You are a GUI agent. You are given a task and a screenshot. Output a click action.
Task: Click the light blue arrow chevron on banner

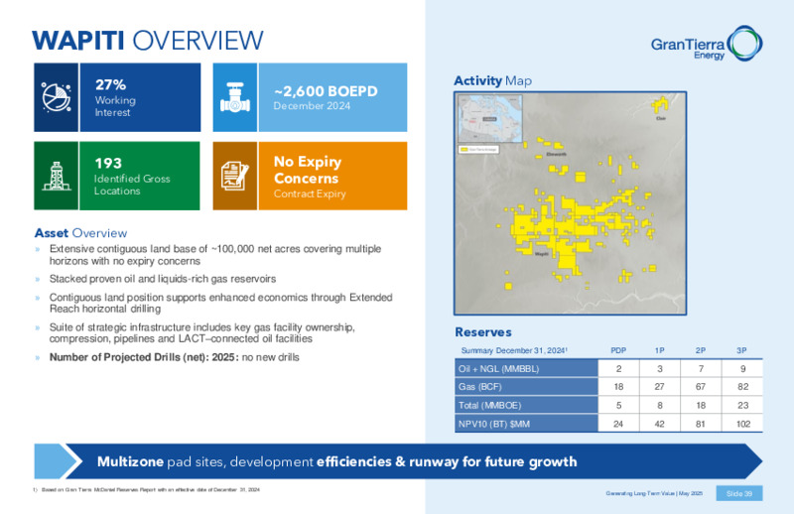point(58,461)
